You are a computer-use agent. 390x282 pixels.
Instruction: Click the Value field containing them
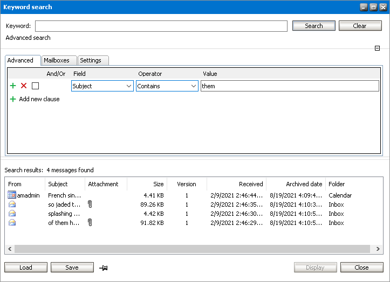coord(290,86)
